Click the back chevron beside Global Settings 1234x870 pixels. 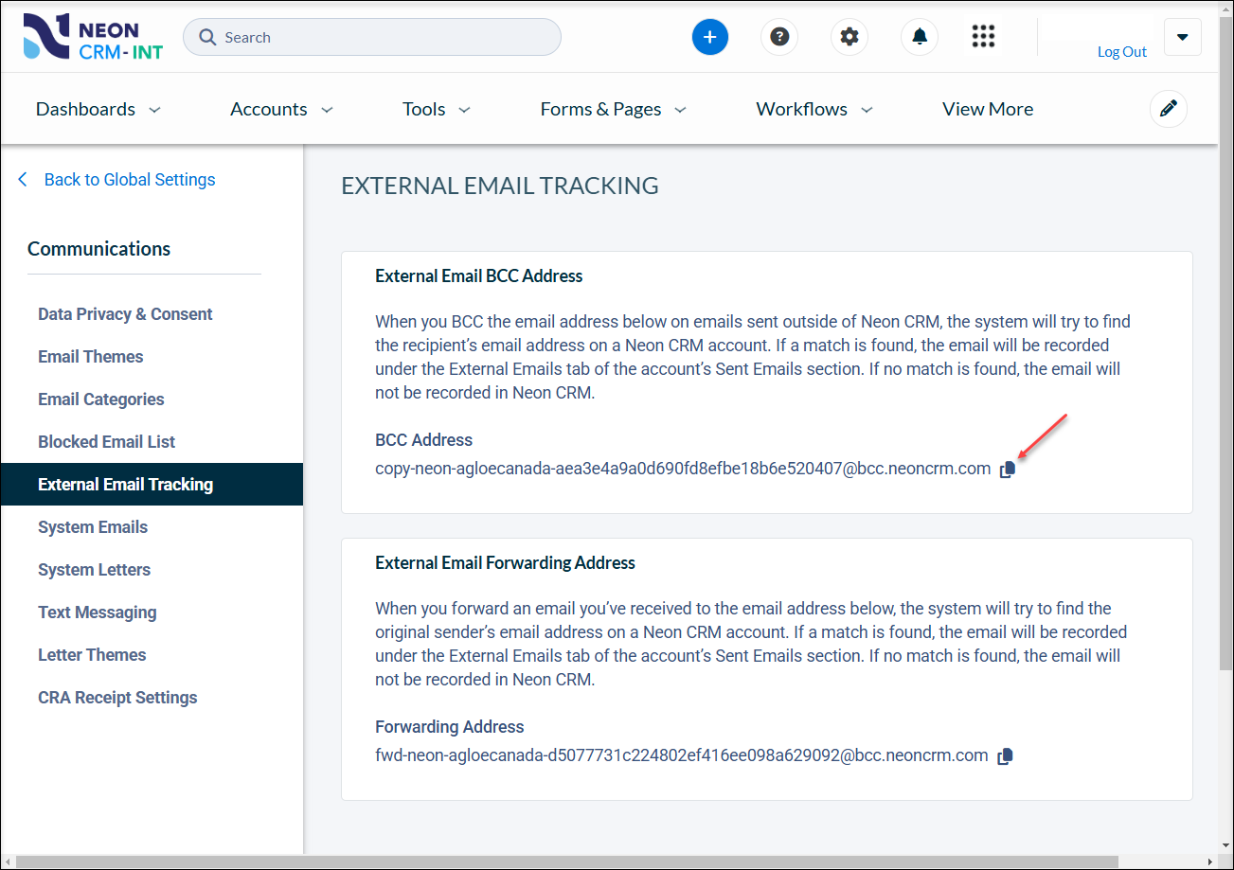(23, 179)
